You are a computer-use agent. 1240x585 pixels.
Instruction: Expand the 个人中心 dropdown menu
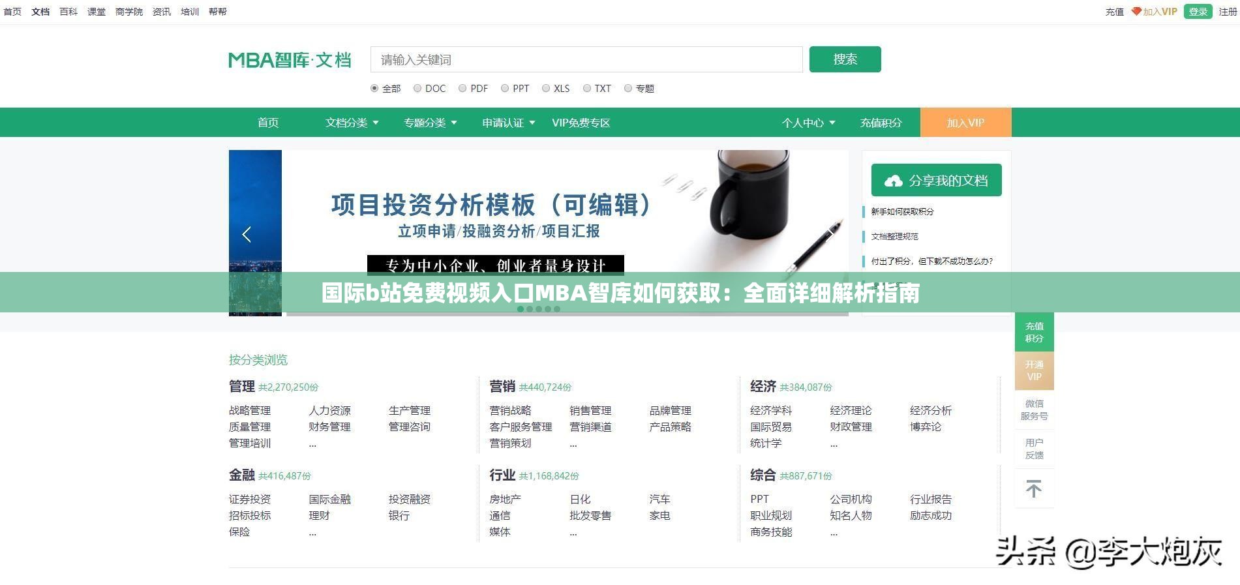point(809,123)
